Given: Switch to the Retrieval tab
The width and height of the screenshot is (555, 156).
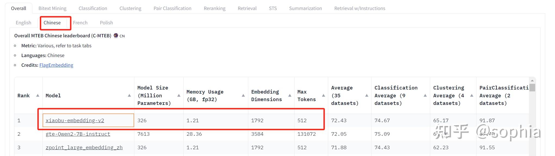Looking at the screenshot, I should click(247, 8).
